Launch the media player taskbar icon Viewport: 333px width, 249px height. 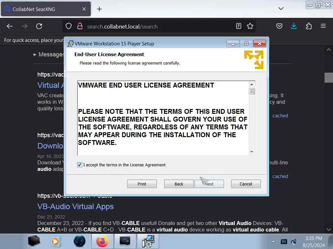[x=56, y=241]
